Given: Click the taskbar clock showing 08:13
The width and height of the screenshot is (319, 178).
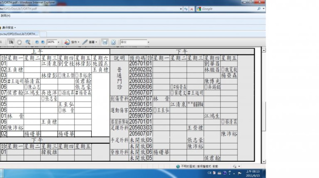Looking at the screenshot, I should pos(252,173).
